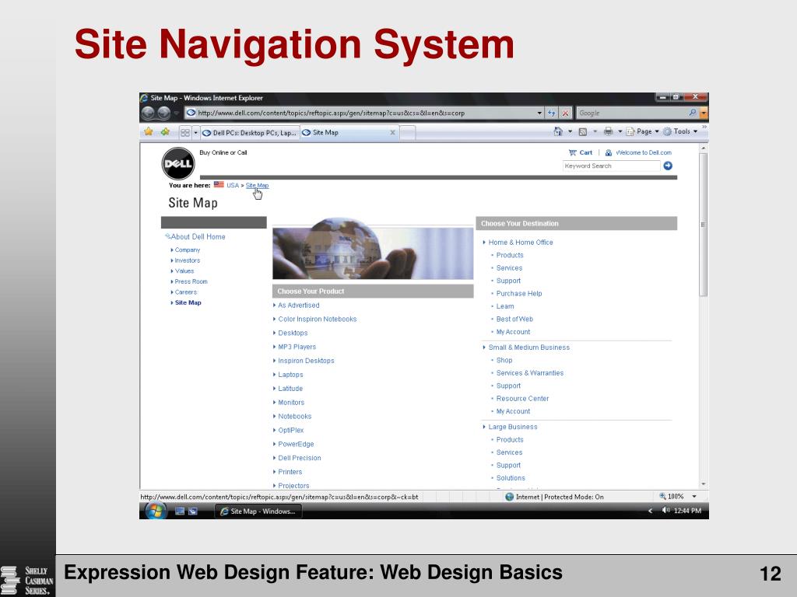
Task: Click the USA flag icon
Action: pyautogui.click(x=219, y=185)
